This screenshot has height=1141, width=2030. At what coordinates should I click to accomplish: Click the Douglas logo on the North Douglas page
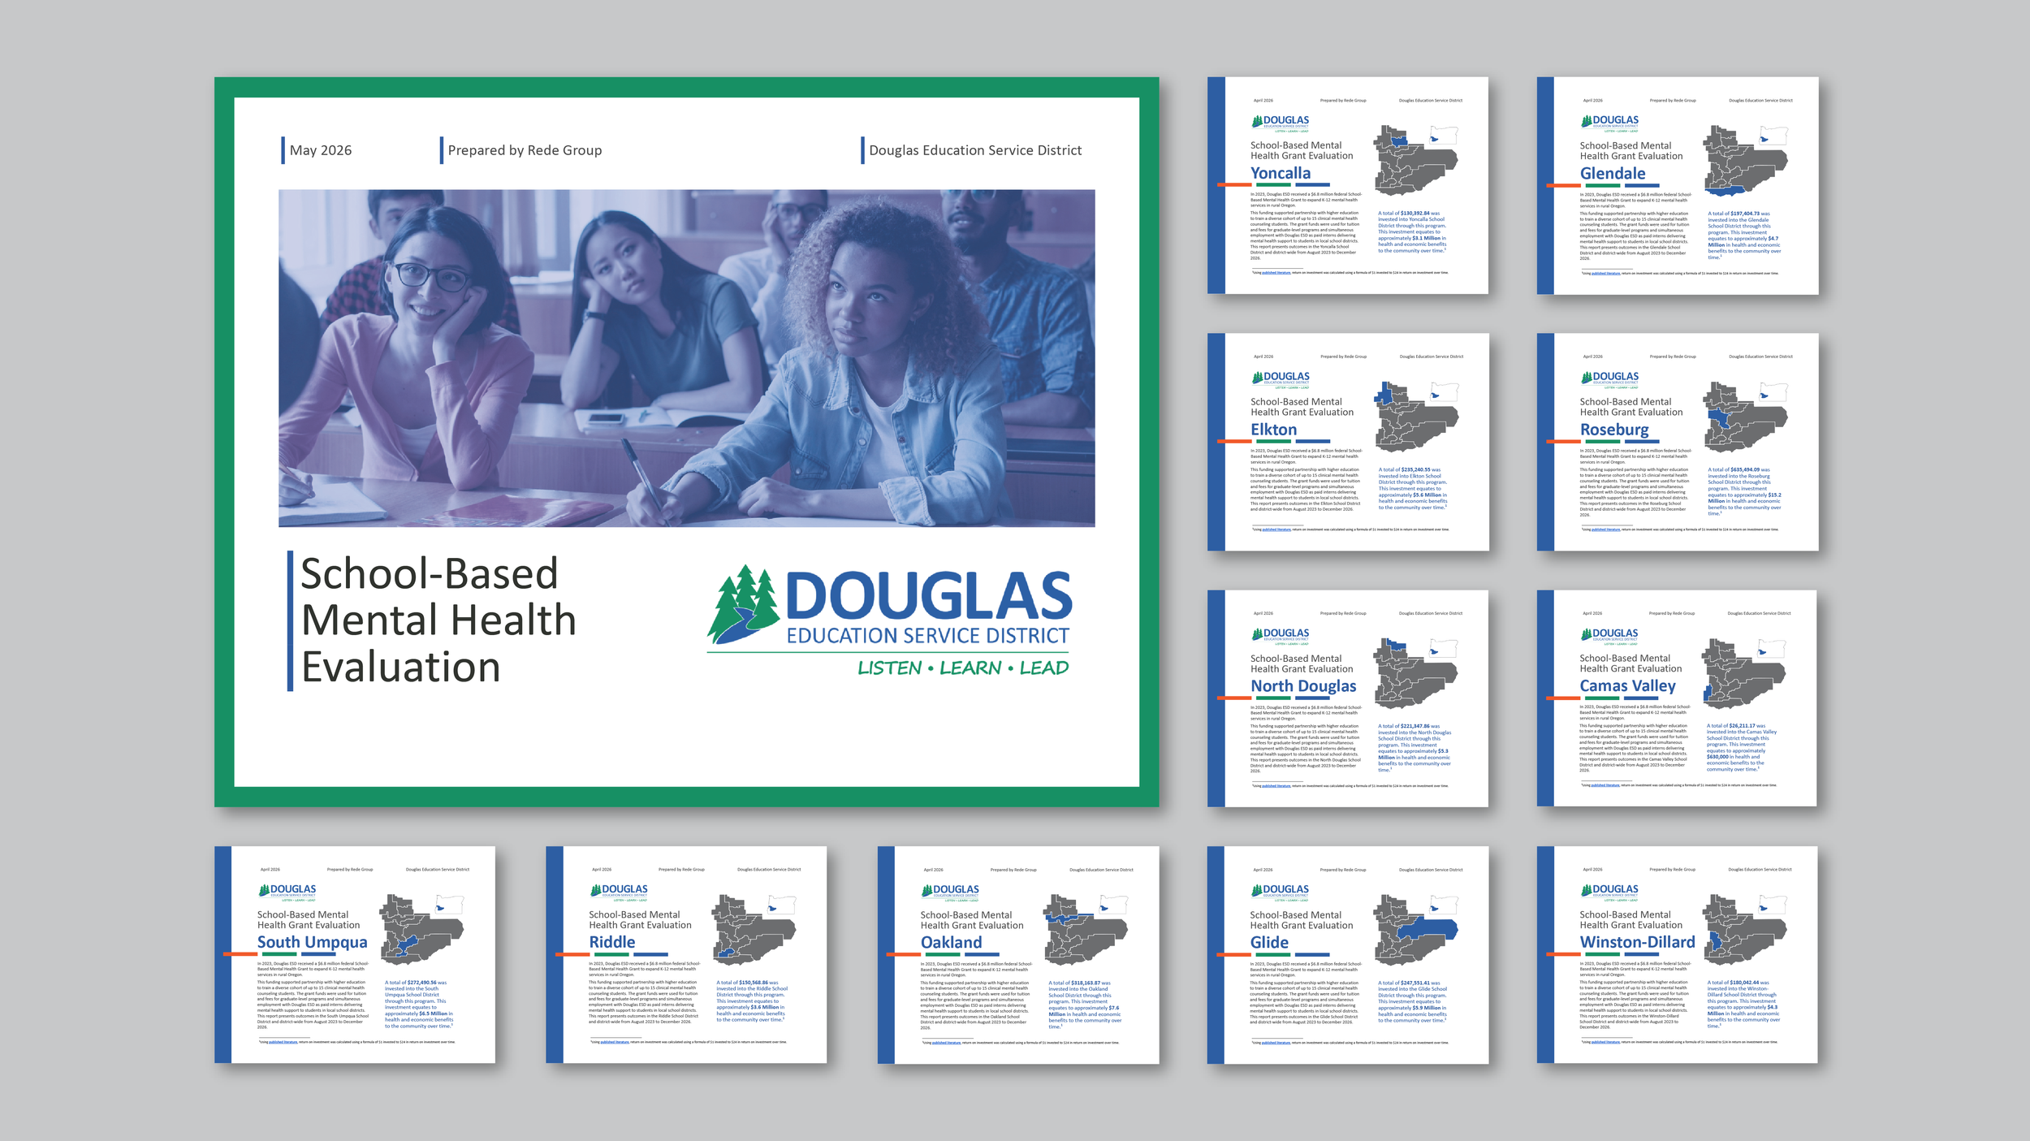click(x=1281, y=637)
